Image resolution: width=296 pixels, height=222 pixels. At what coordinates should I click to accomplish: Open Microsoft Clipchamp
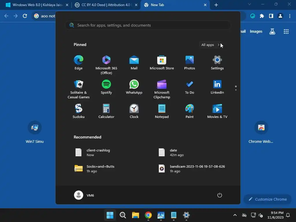coord(162,89)
